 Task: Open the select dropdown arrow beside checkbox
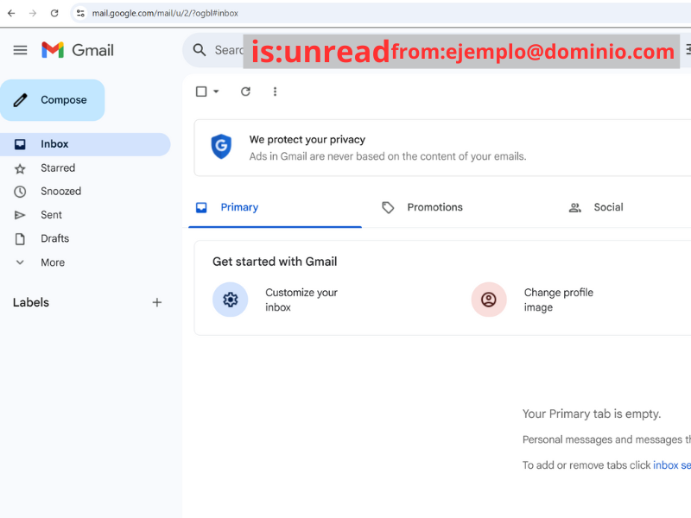pos(216,92)
